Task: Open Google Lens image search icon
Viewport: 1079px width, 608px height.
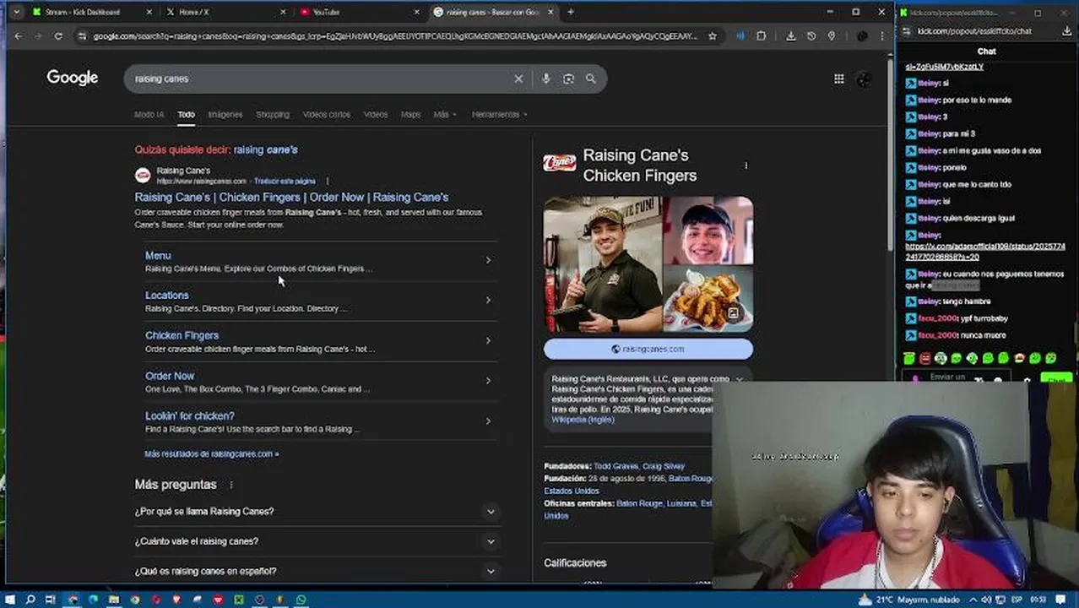Action: click(568, 79)
